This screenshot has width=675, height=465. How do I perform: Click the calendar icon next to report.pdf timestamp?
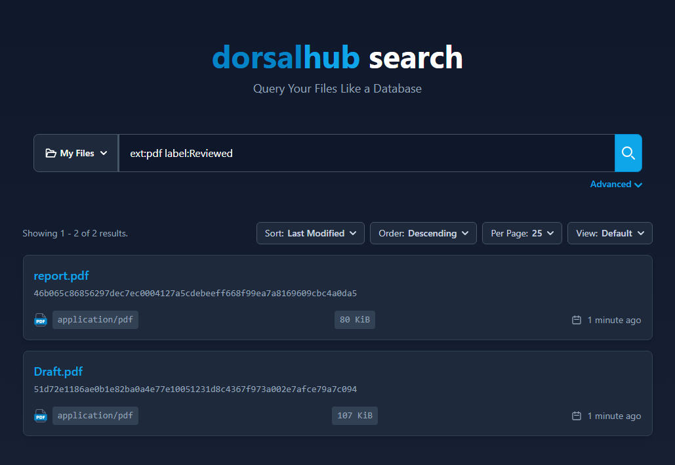click(x=577, y=320)
